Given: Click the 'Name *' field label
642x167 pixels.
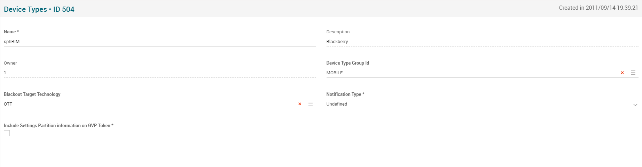Looking at the screenshot, I should point(11,32).
